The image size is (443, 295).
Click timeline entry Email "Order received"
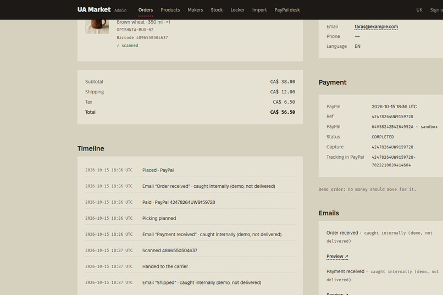[x=208, y=186]
